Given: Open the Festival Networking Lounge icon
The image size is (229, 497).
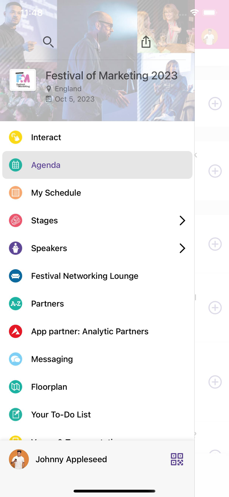Looking at the screenshot, I should click(x=15, y=276).
